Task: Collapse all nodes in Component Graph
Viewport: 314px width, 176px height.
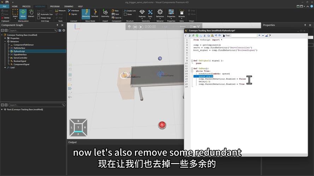Action: pyautogui.click(x=2, y=30)
